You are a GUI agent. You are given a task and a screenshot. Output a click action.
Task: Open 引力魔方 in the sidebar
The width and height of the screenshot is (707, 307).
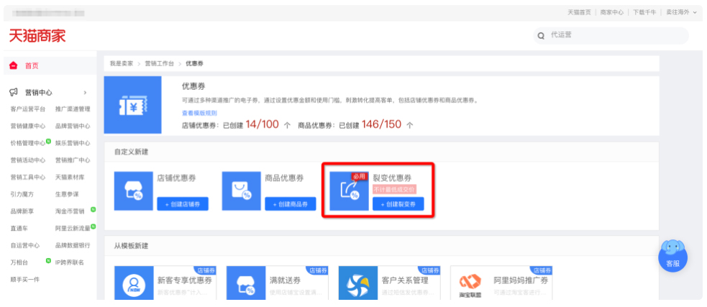[x=22, y=194]
